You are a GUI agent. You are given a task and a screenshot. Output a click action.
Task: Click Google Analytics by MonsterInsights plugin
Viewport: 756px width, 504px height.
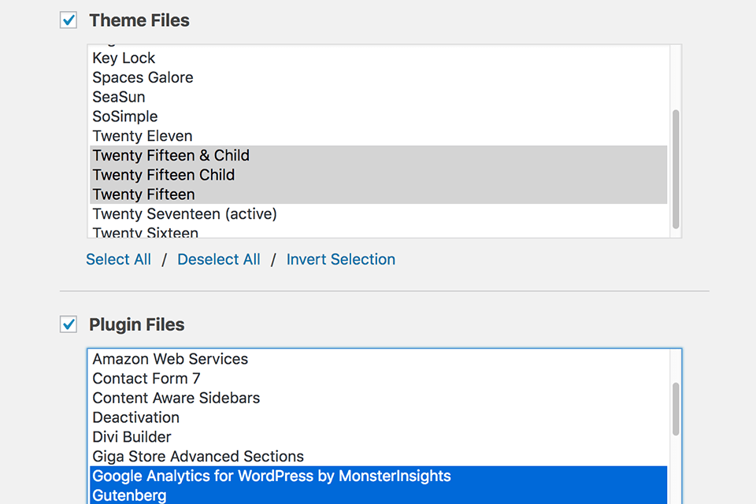[x=272, y=476]
